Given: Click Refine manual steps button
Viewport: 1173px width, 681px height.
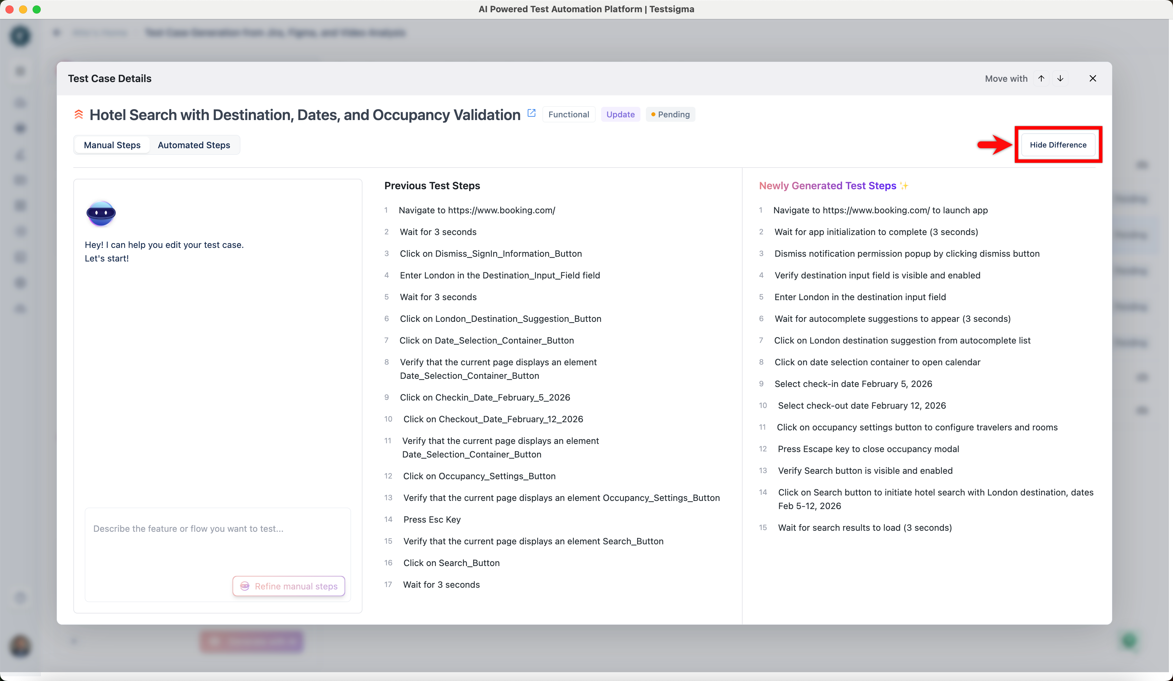Looking at the screenshot, I should point(288,586).
